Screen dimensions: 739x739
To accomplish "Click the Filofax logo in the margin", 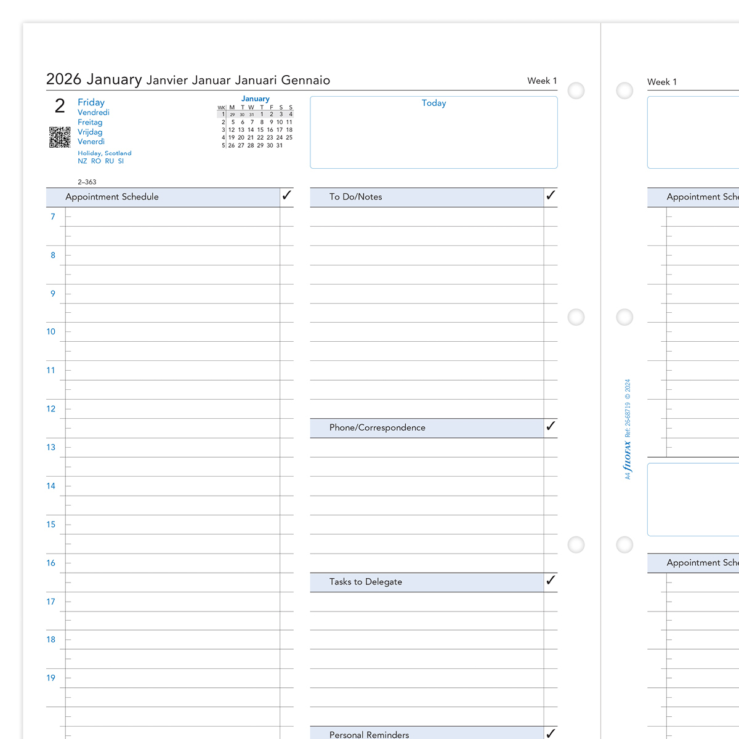I will point(628,454).
